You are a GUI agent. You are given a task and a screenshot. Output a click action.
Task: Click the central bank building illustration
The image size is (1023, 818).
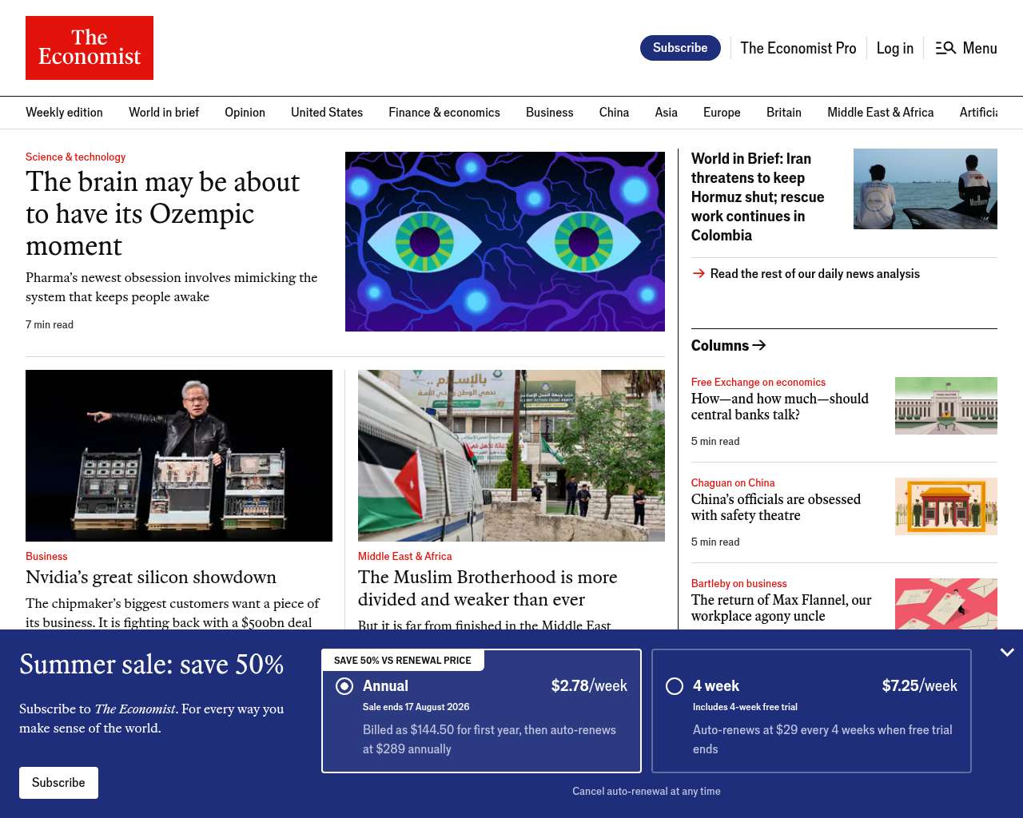946,406
